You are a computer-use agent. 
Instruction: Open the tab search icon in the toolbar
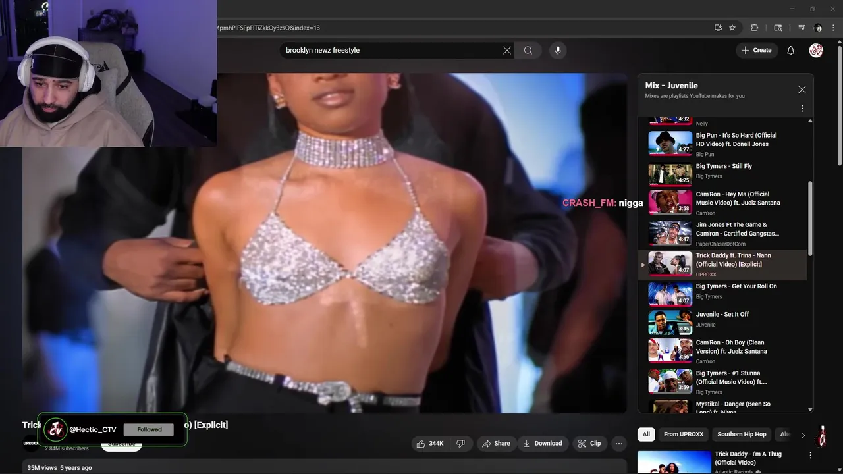point(778,28)
